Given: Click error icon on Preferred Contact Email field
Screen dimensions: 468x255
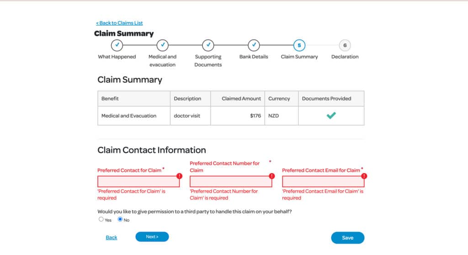Looking at the screenshot, I should pos(364,176).
